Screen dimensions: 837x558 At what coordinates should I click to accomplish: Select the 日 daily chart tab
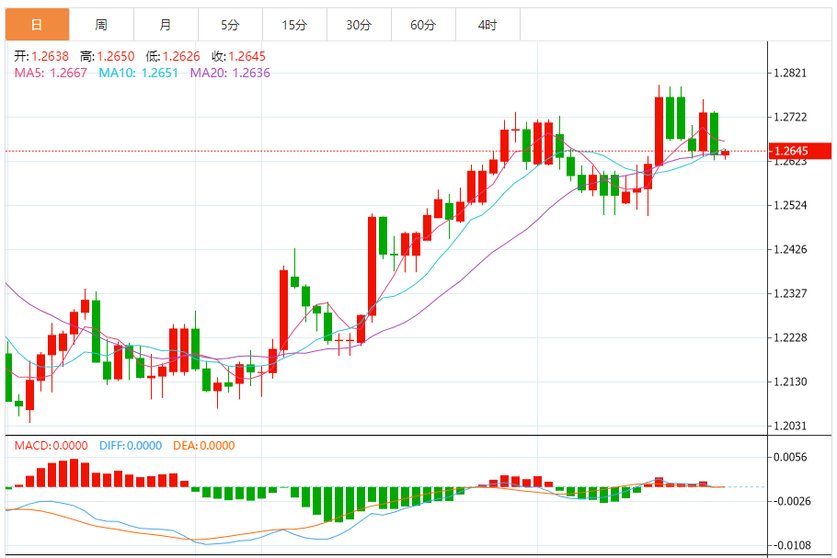[x=37, y=25]
